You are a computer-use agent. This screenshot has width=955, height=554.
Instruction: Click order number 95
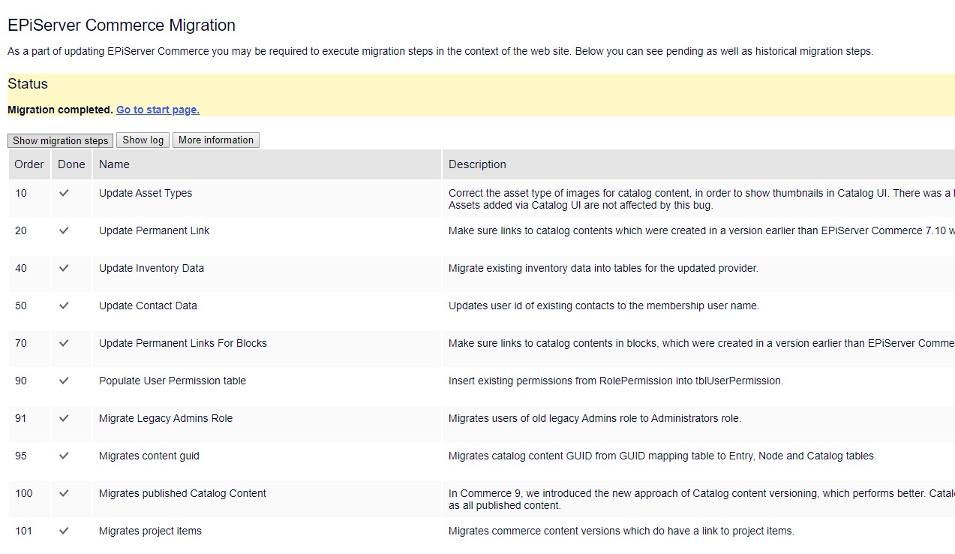[x=21, y=456]
